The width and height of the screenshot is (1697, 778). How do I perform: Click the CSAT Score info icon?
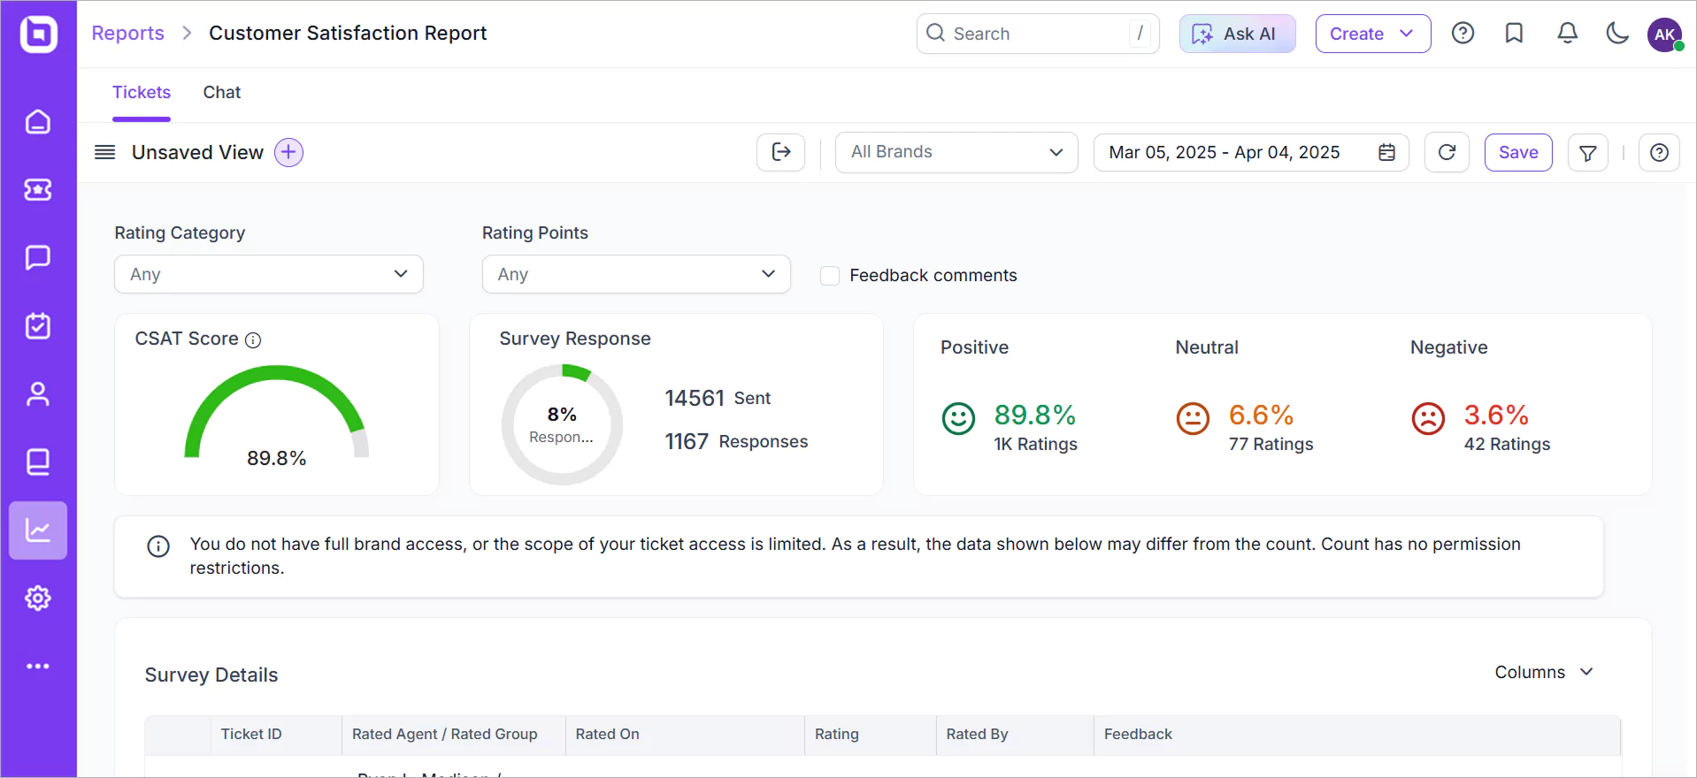click(x=253, y=340)
